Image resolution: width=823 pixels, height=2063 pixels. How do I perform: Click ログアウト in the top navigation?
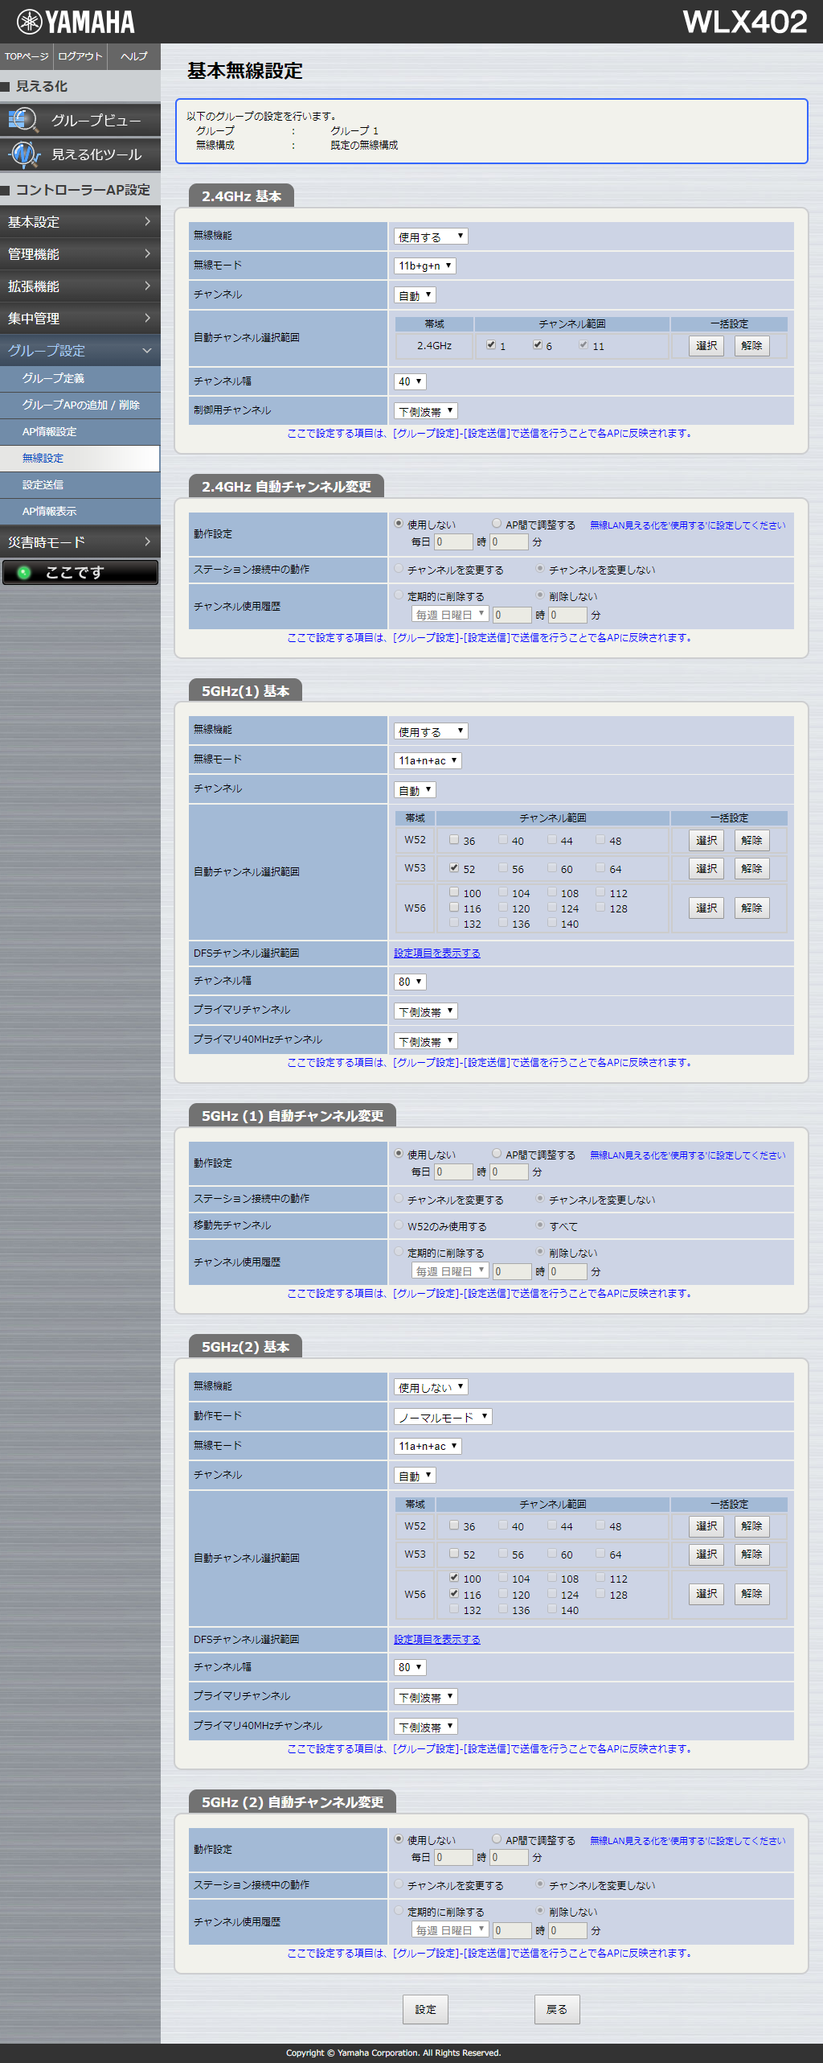click(80, 56)
